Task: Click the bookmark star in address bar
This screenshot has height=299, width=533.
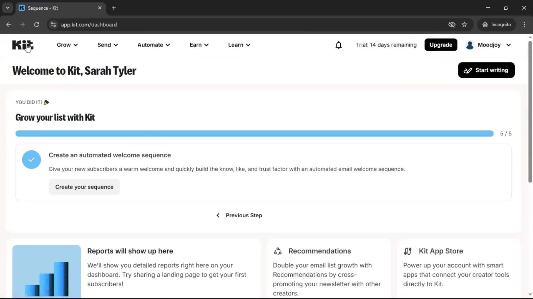Action: 464,24
